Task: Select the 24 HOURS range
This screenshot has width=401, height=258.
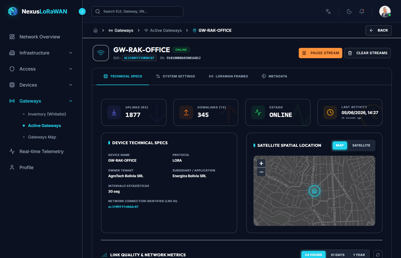Action: pos(313,255)
